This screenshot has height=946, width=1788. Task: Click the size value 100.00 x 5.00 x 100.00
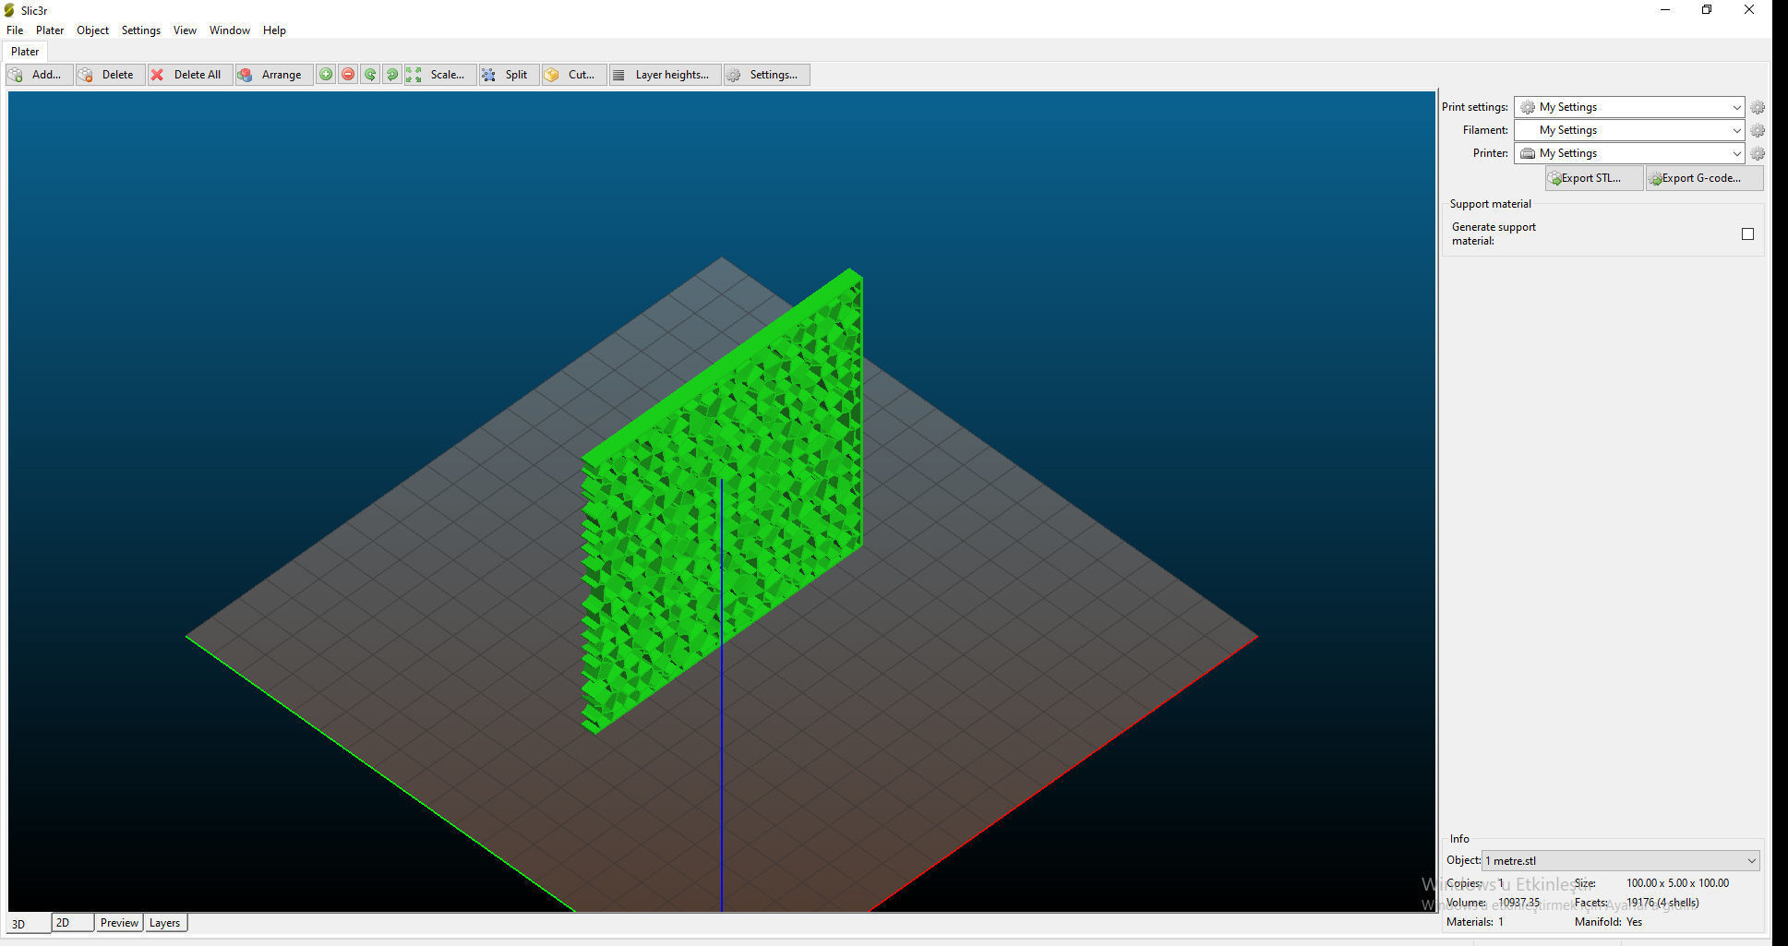click(x=1677, y=883)
